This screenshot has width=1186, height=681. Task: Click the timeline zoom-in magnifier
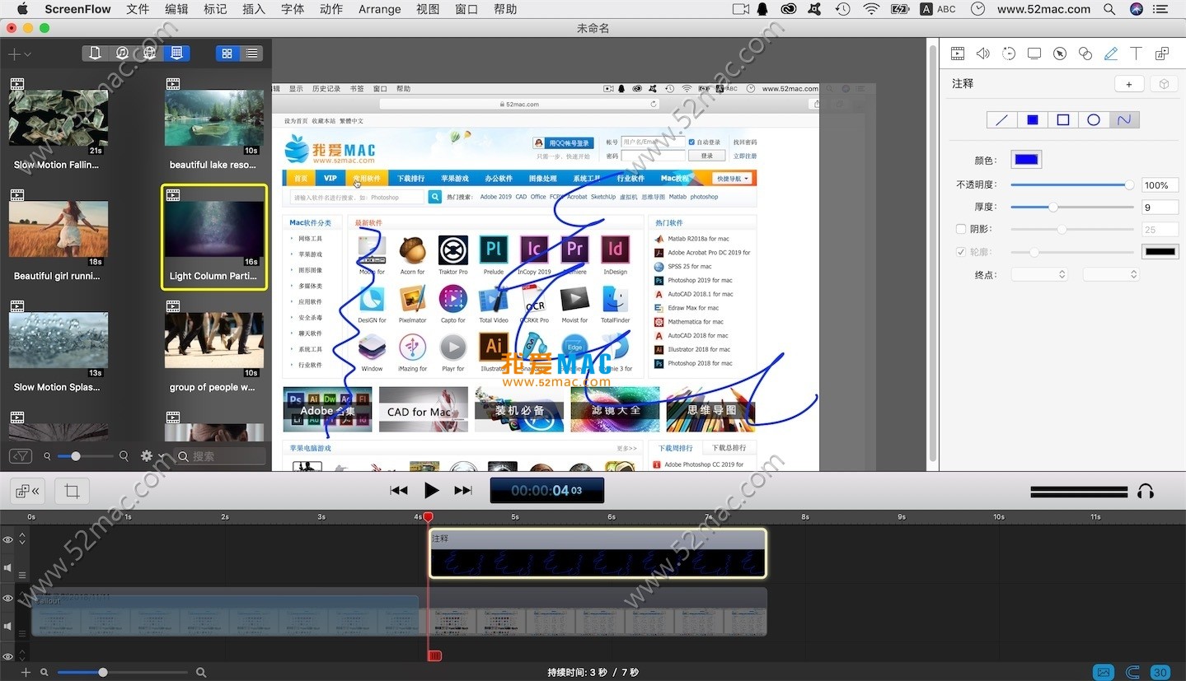(x=201, y=673)
